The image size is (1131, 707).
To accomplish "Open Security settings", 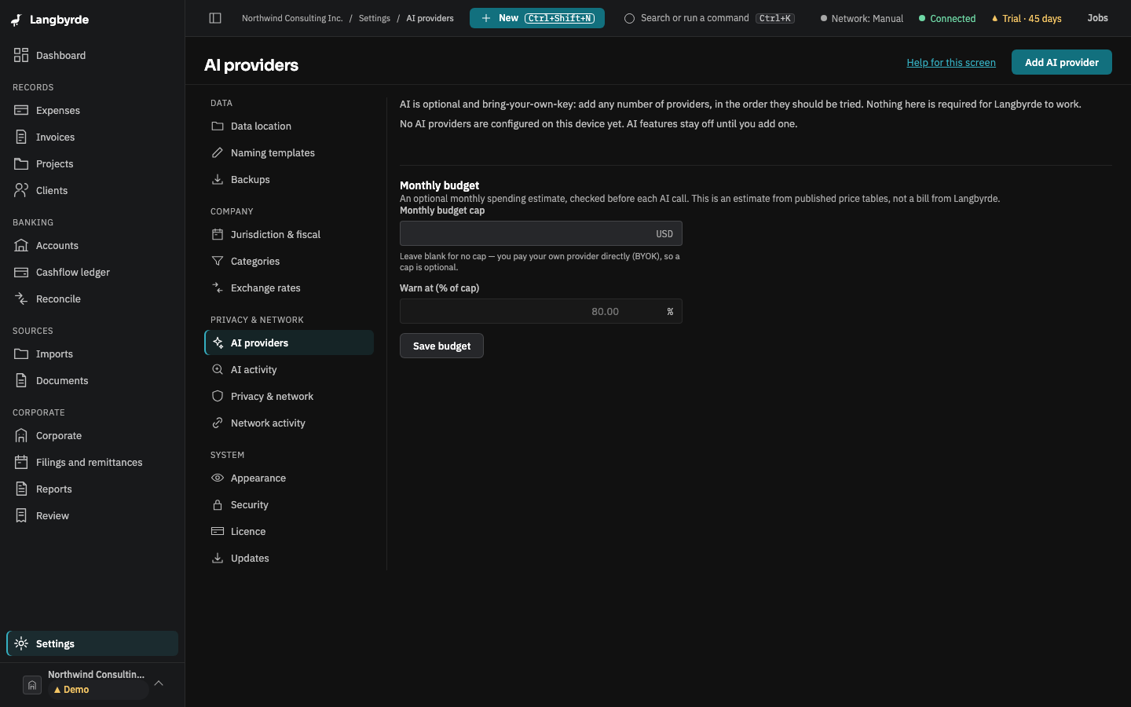I will (289, 504).
